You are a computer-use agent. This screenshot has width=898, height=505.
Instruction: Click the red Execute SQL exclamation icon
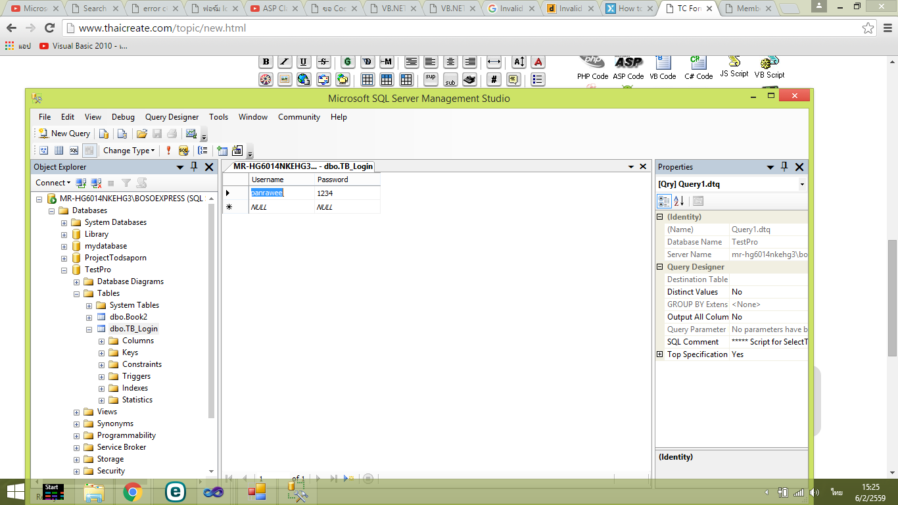click(x=168, y=151)
